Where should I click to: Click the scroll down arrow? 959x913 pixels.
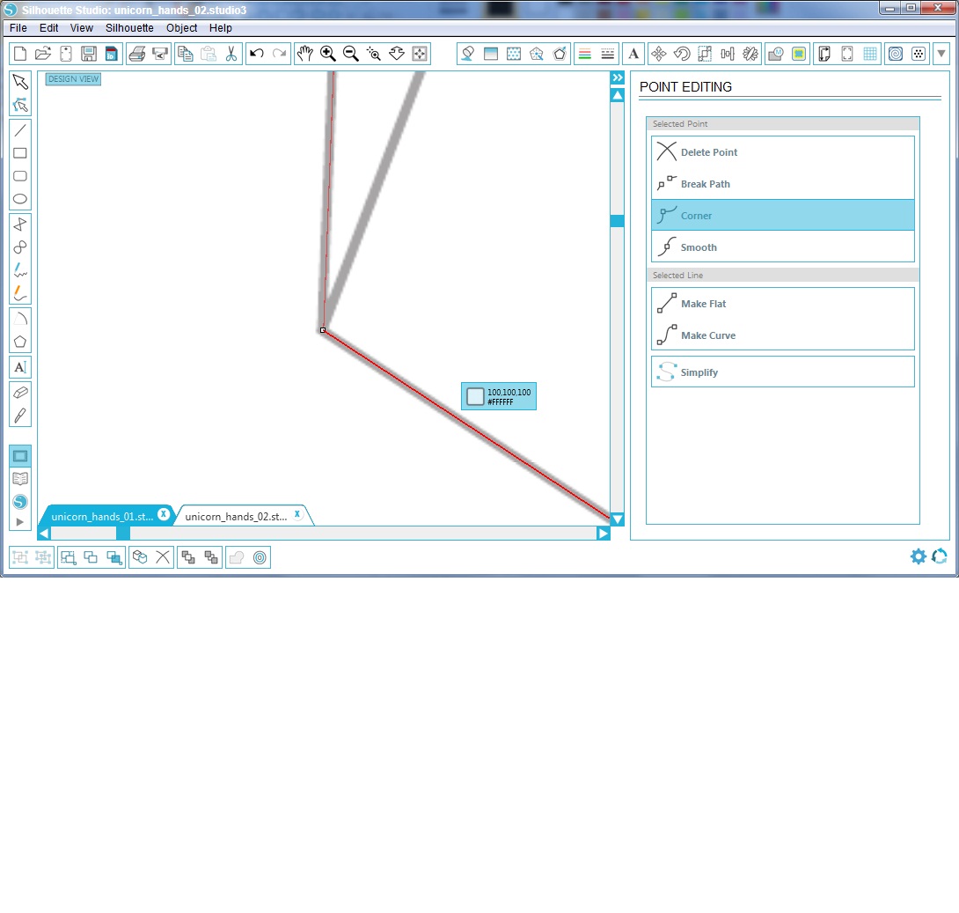618,519
